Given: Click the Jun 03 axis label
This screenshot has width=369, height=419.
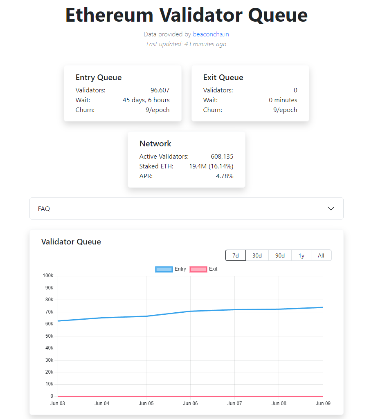Looking at the screenshot, I should coord(58,403).
